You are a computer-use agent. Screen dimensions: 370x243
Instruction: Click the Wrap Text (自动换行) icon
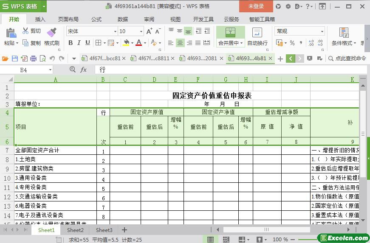[257, 33]
